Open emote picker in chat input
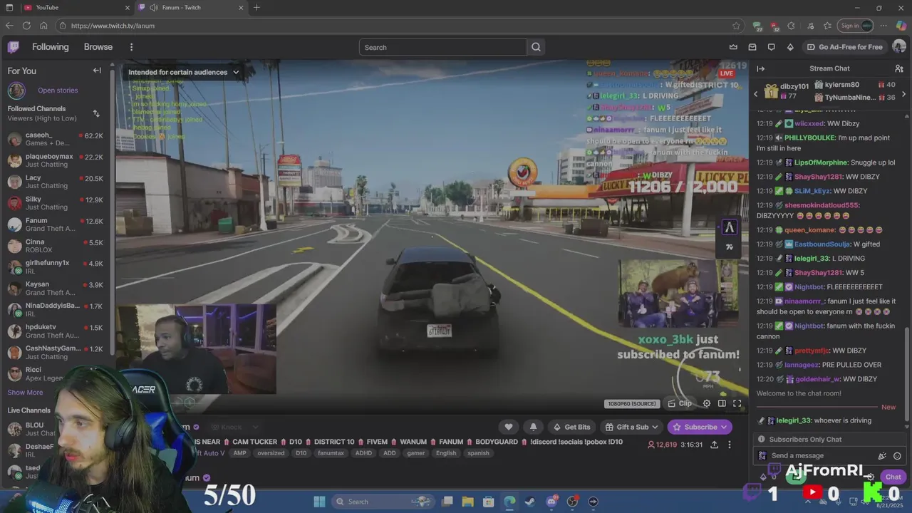Viewport: 912px width, 513px height. click(x=897, y=456)
